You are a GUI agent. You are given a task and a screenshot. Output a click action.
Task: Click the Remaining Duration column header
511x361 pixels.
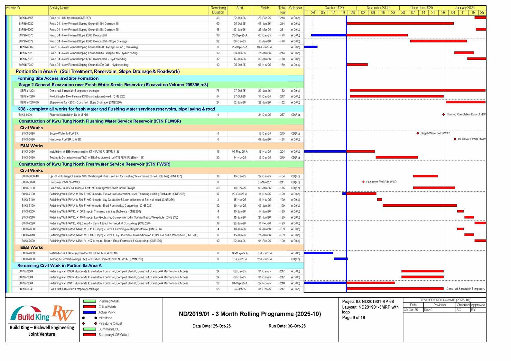[x=218, y=10]
